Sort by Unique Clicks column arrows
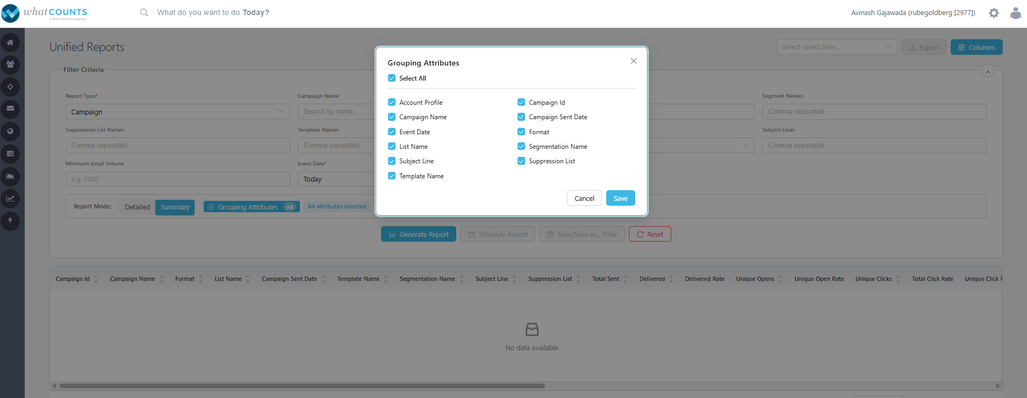Viewport: 1027px width, 398px height. [898, 279]
